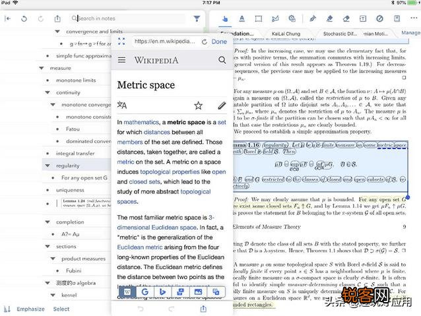Open the article language selector icon
Image resolution: width=421 pixels, height=316 pixels.
click(x=122, y=106)
